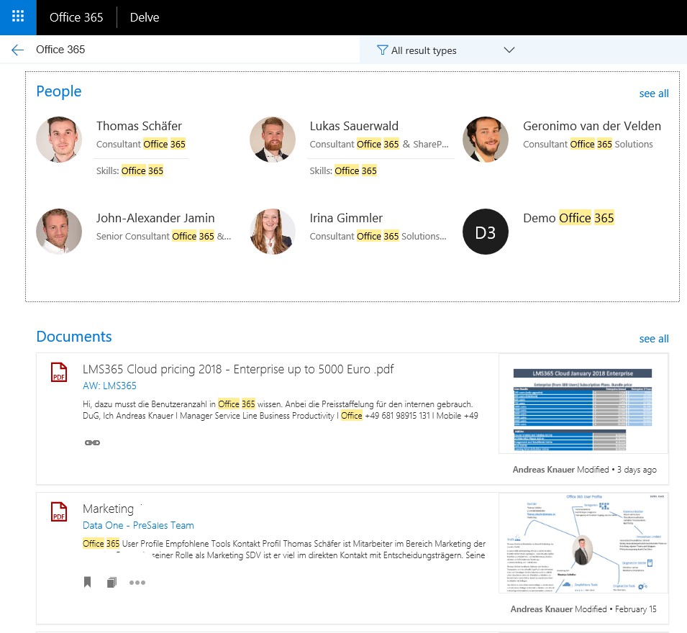The height and width of the screenshot is (633, 687).
Task: Click the Office 365 search box text
Action: [x=60, y=50]
